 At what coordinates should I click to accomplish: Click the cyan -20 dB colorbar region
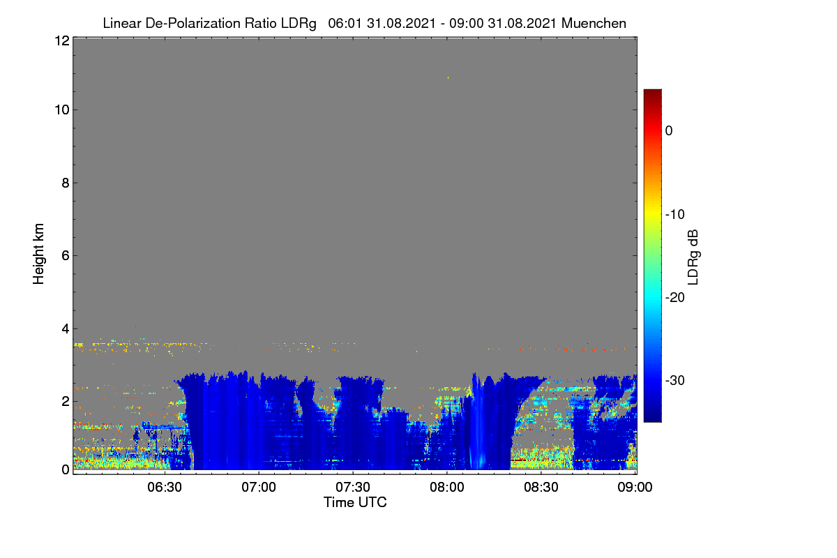point(652,297)
